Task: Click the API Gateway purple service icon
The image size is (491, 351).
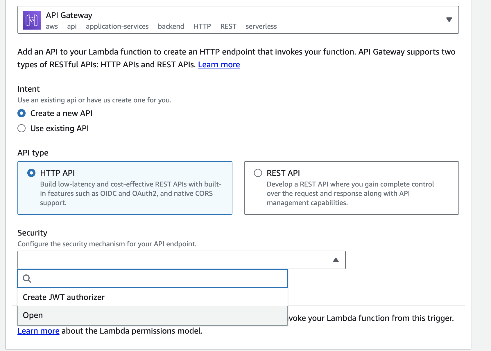Action: pyautogui.click(x=32, y=20)
